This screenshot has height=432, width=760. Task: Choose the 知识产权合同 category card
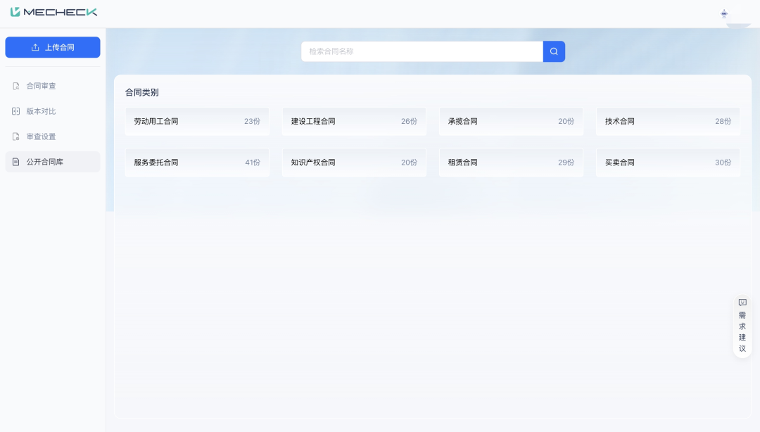(354, 163)
